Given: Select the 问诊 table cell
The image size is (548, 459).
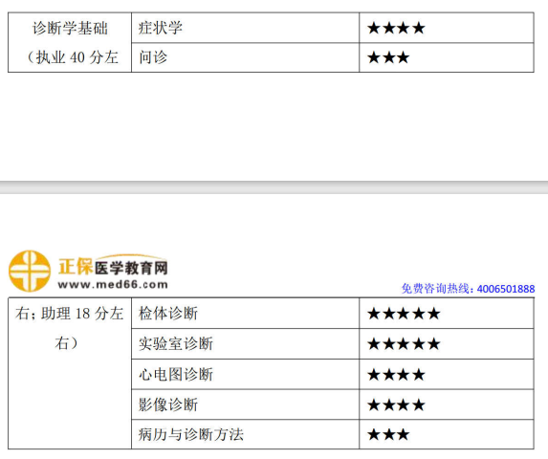Looking at the screenshot, I should tap(245, 57).
